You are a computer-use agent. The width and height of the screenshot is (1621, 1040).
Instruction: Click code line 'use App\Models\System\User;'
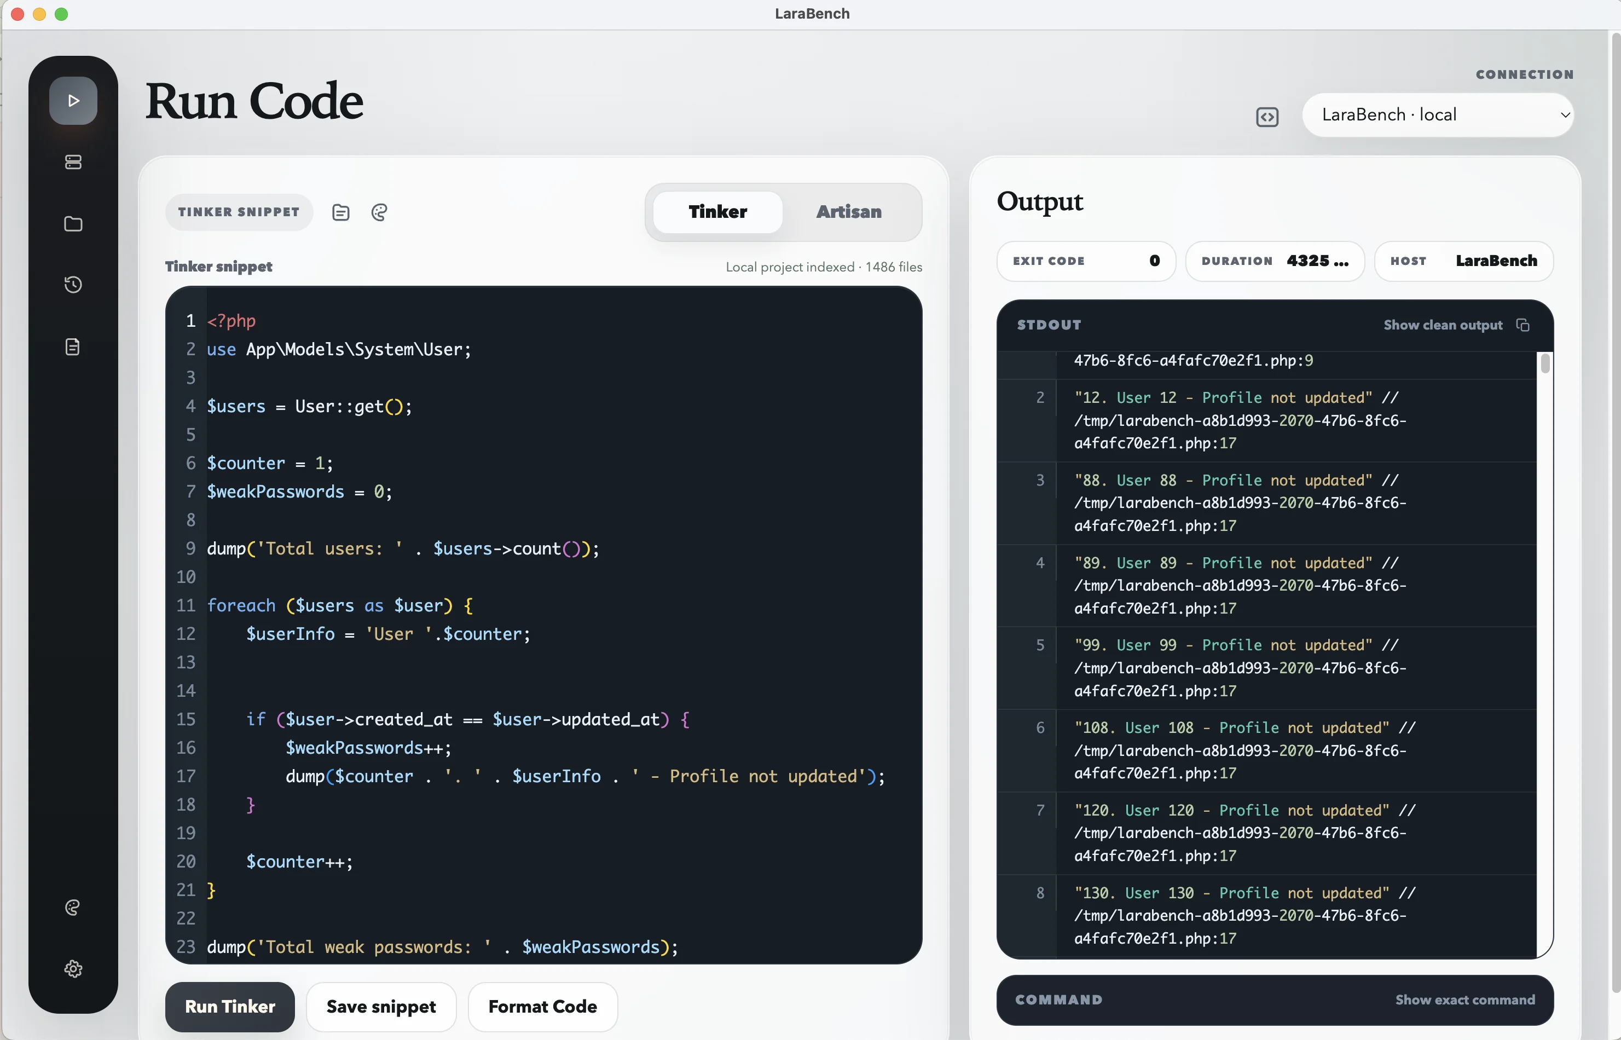(339, 349)
